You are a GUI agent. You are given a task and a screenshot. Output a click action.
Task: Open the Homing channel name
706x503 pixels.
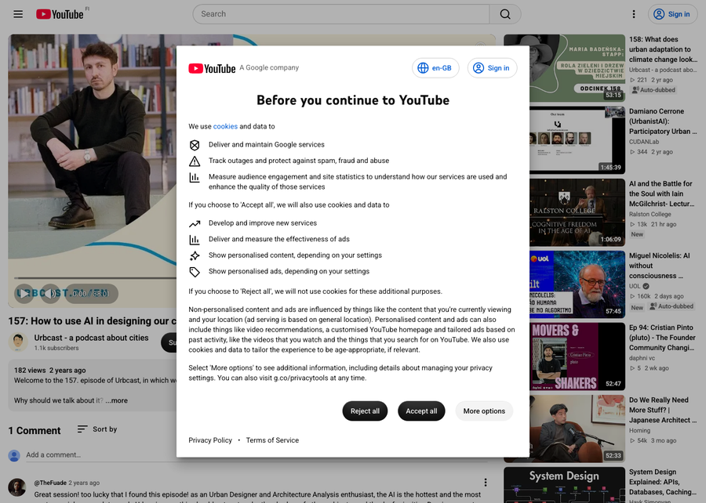(639, 430)
